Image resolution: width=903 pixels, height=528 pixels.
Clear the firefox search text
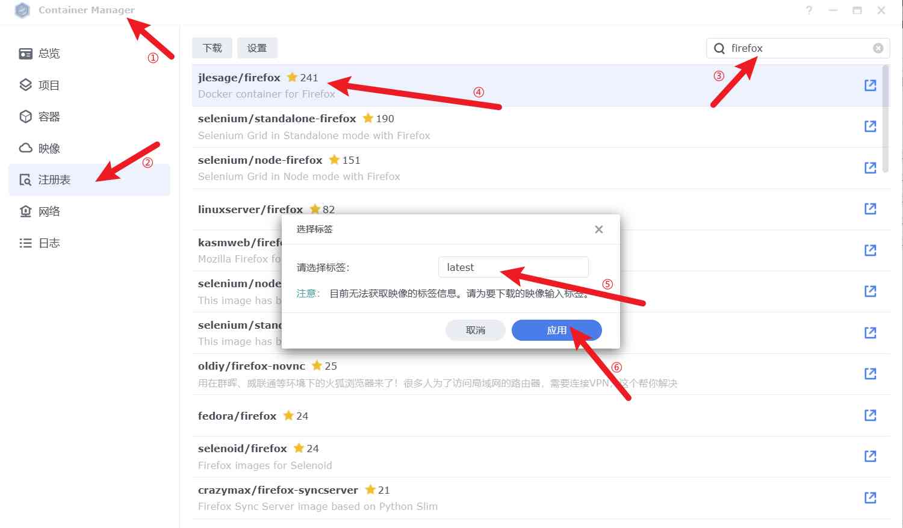point(878,48)
